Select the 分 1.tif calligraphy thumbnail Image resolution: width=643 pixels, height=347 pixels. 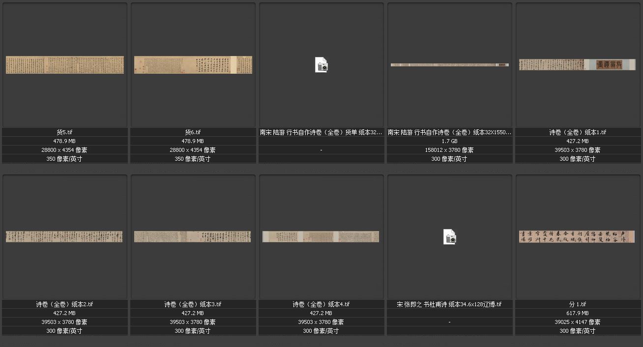pyautogui.click(x=578, y=236)
